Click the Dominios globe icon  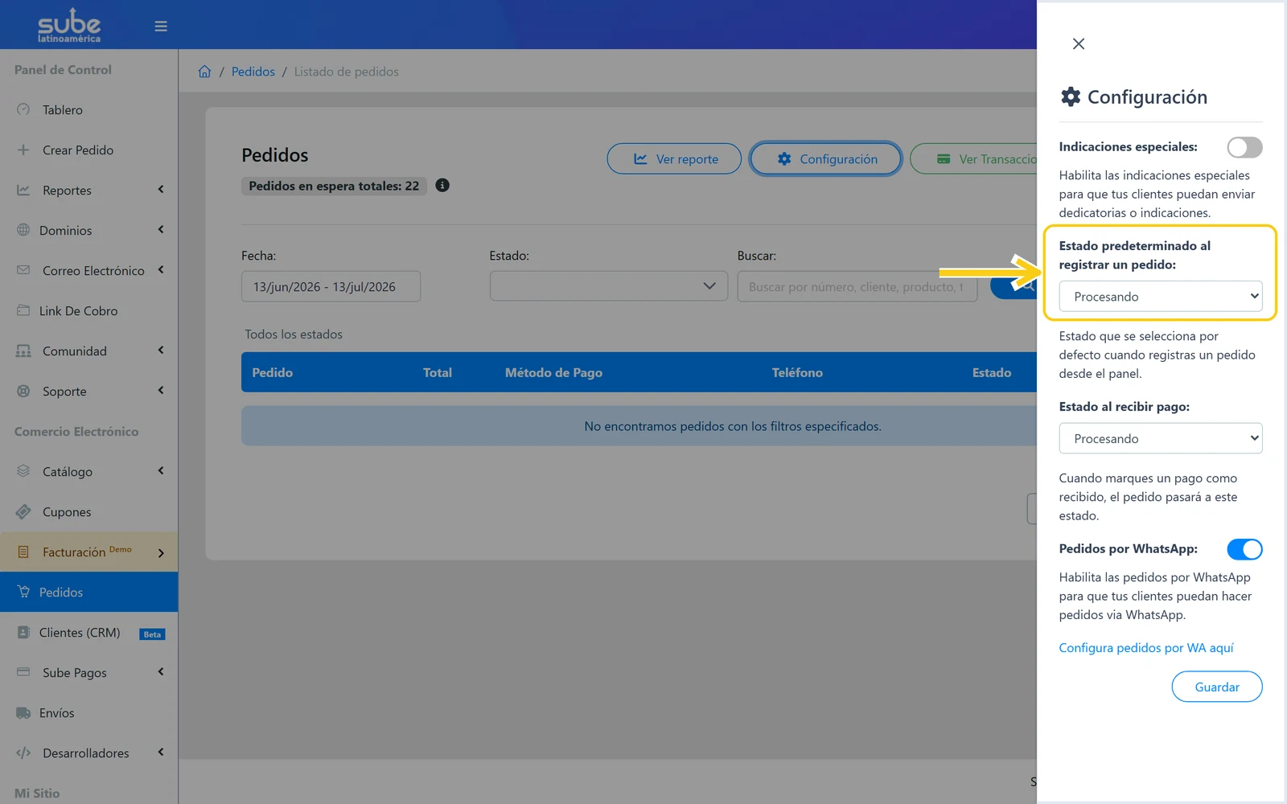pos(23,230)
